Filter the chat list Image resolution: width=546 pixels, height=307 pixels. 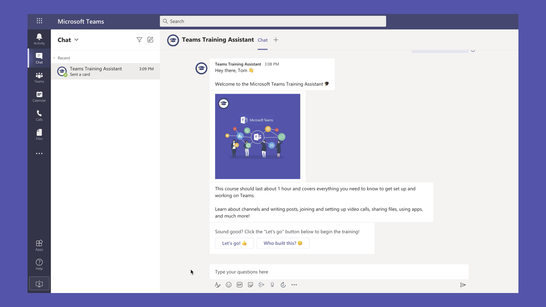point(139,40)
